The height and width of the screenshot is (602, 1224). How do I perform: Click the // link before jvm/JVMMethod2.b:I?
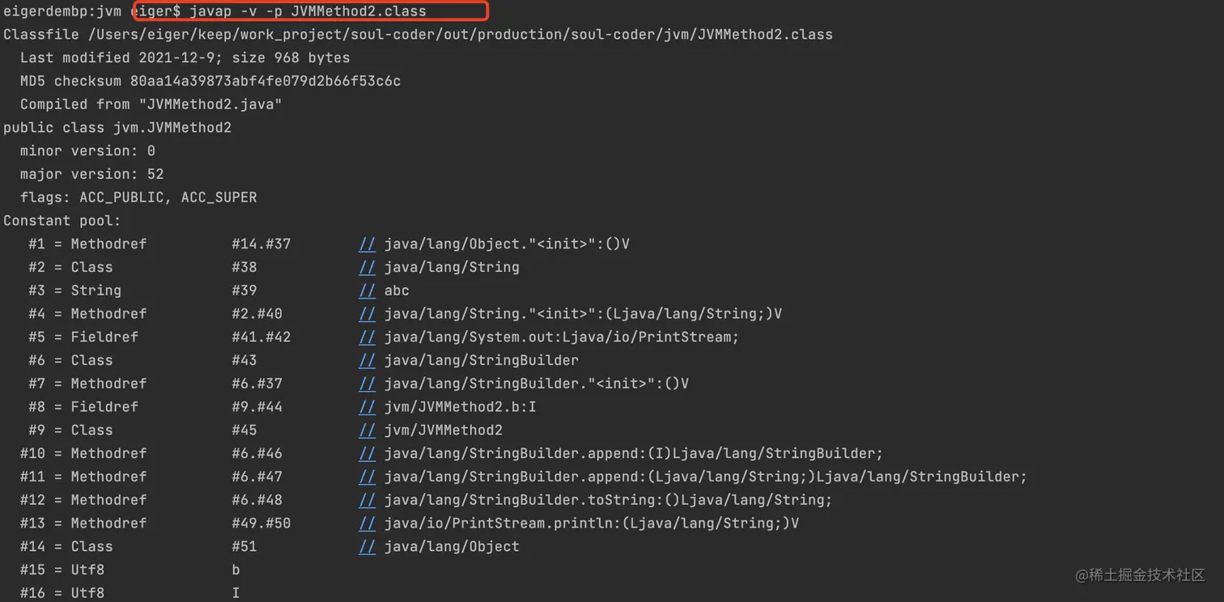click(x=368, y=407)
